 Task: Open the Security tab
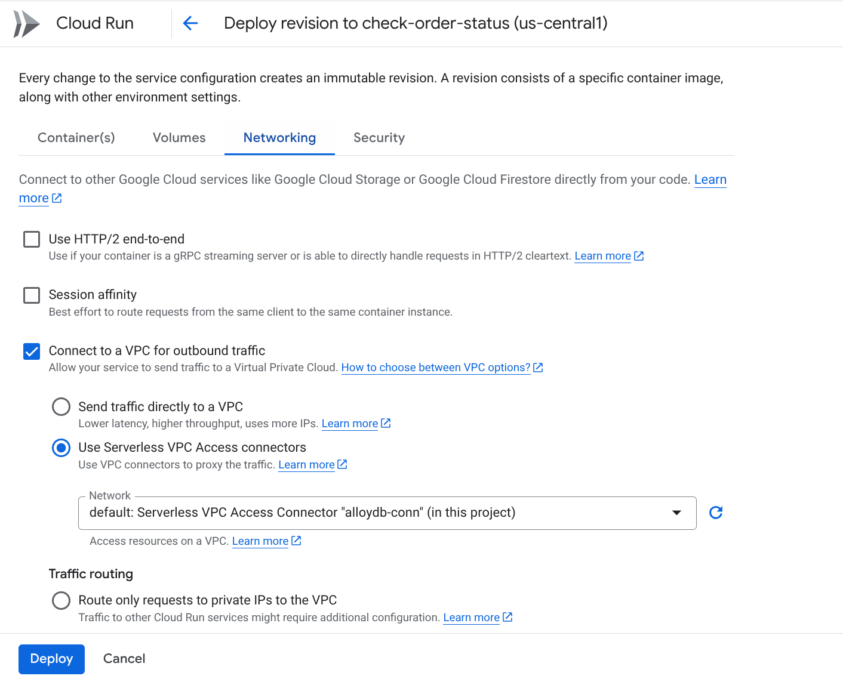(379, 138)
